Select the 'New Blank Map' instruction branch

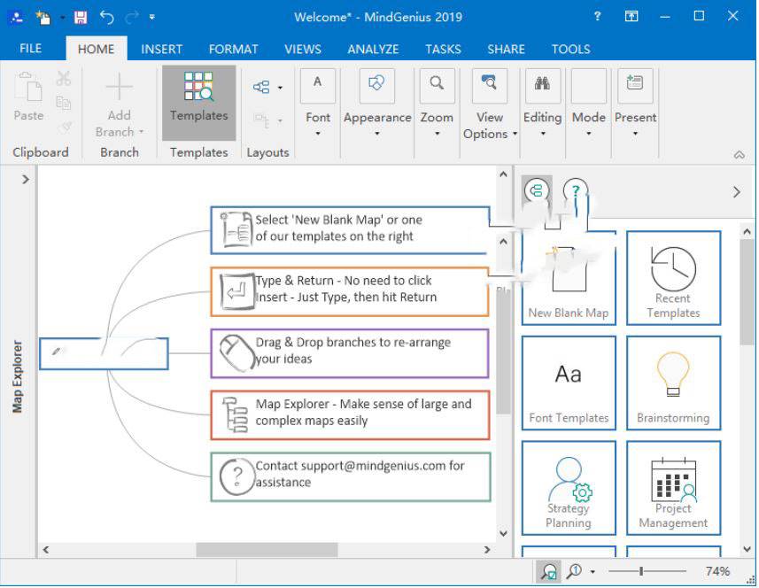tap(350, 230)
